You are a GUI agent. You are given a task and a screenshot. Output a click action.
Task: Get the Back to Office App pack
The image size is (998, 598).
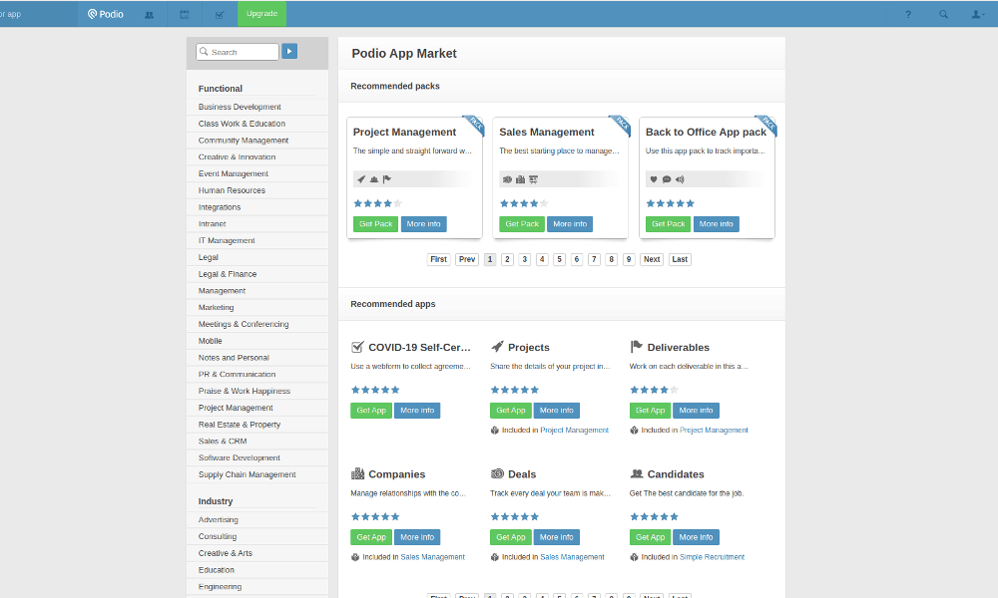click(x=669, y=223)
